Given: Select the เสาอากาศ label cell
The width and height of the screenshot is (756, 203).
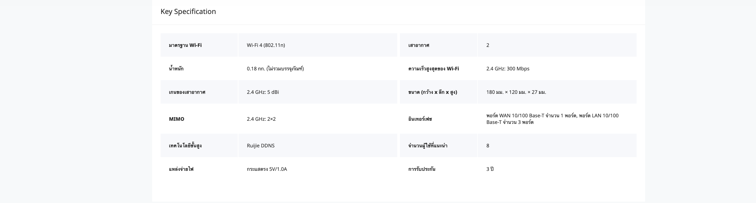Looking at the screenshot, I should point(418,45).
